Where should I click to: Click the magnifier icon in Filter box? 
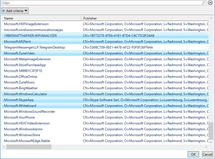[x=204, y=3]
